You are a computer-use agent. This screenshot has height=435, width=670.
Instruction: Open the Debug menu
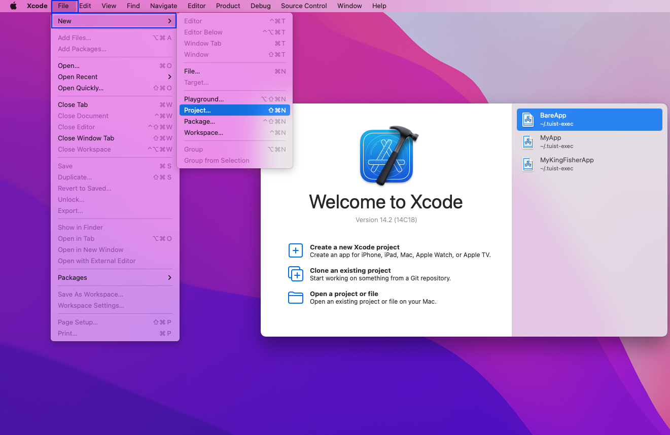261,6
